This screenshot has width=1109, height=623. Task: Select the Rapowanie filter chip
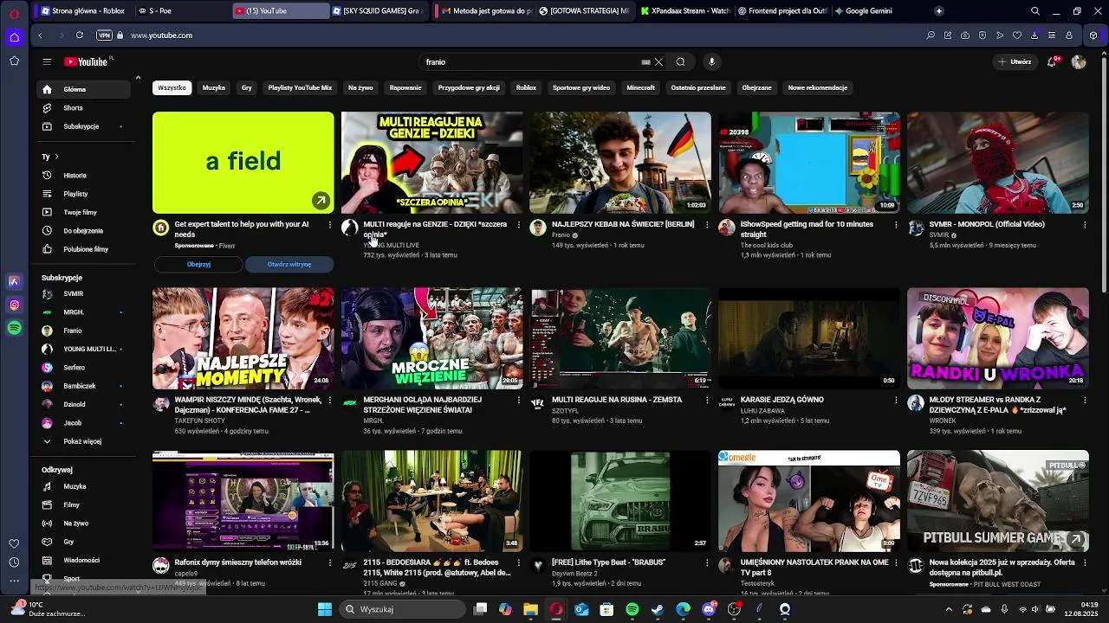pyautogui.click(x=405, y=87)
